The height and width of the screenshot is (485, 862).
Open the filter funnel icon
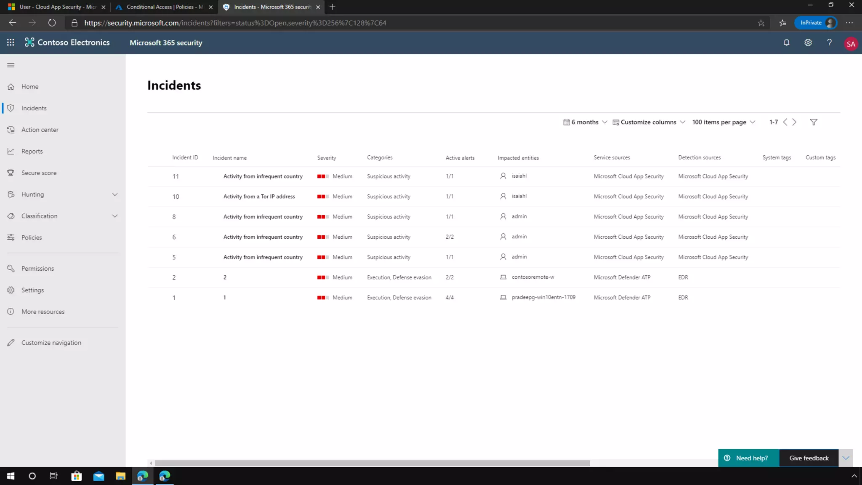tap(813, 122)
